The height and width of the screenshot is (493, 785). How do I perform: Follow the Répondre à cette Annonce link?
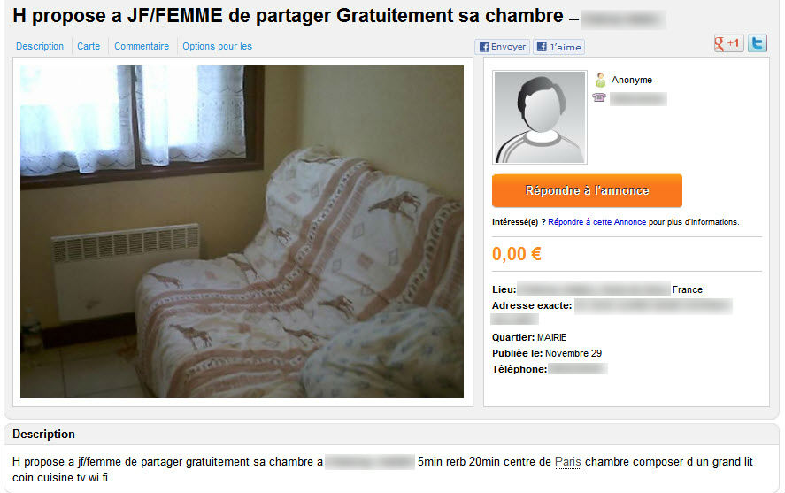(596, 222)
